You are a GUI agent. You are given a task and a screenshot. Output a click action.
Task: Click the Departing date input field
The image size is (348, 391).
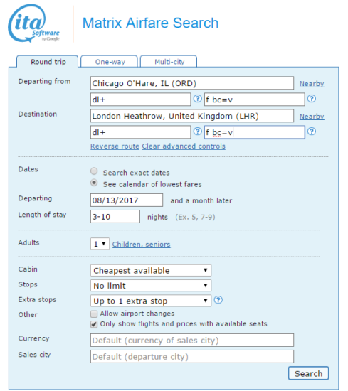pos(127,200)
